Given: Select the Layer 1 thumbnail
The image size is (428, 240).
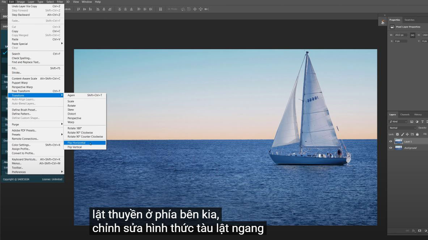Looking at the screenshot, I should [x=398, y=141].
